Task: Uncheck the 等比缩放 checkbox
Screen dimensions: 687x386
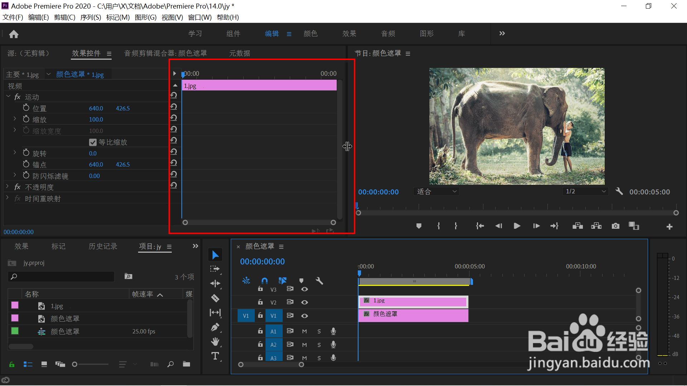Action: coord(93,142)
